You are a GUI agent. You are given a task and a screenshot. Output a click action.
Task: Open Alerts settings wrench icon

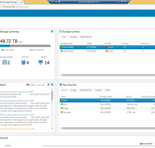point(48,84)
